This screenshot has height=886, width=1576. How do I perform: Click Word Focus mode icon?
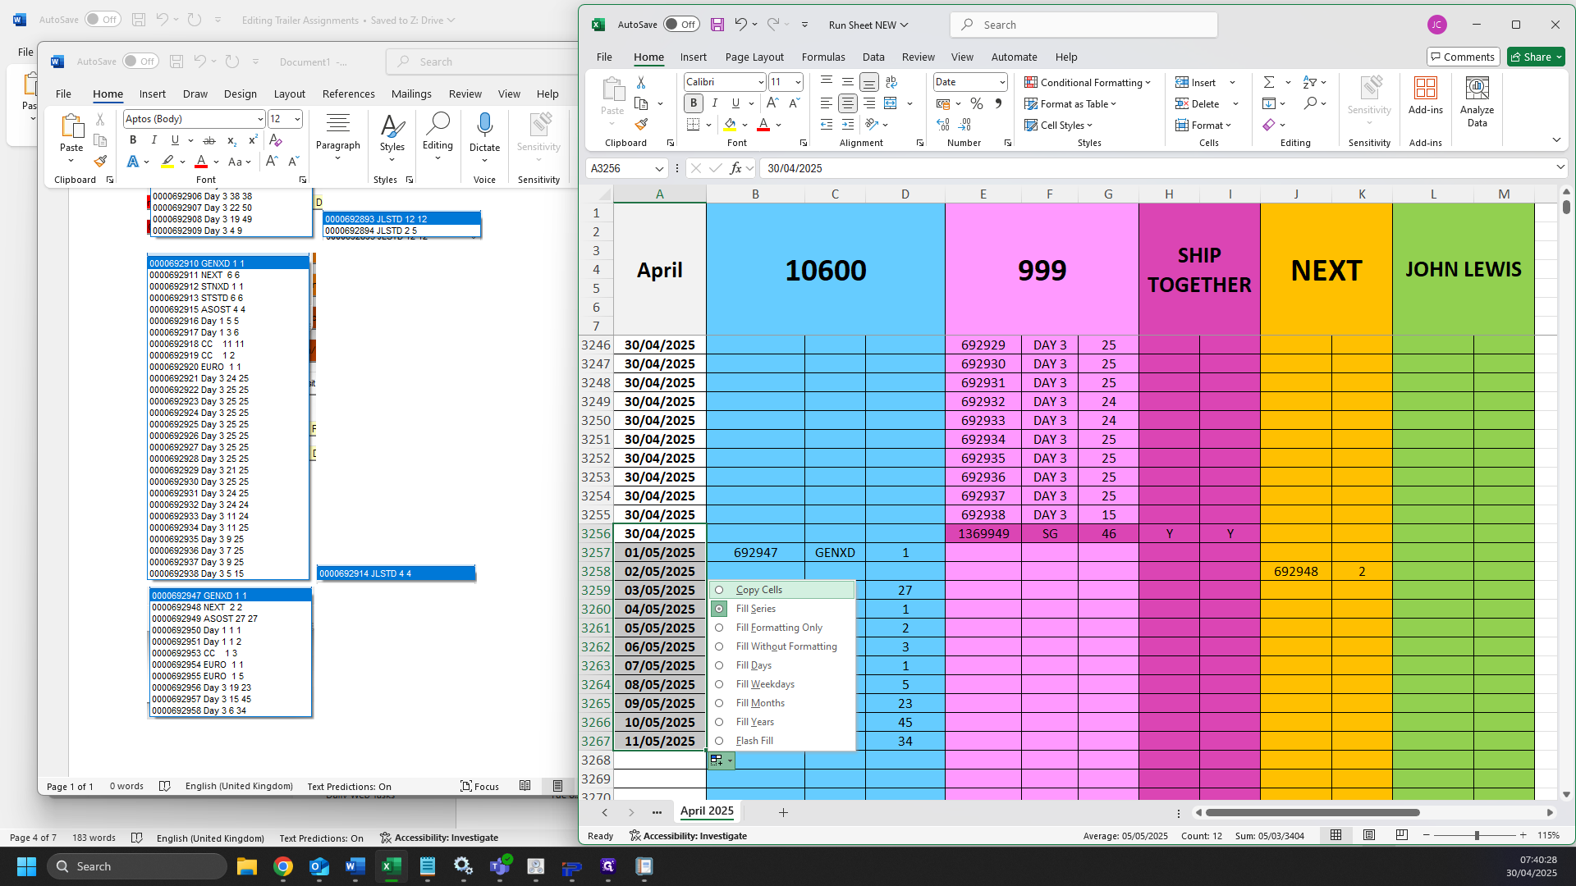pyautogui.click(x=479, y=786)
